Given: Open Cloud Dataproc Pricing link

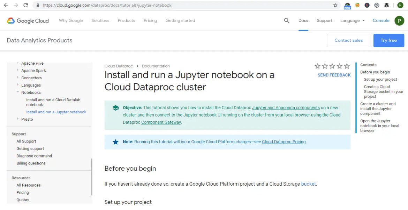Looking at the screenshot, I should (284, 142).
